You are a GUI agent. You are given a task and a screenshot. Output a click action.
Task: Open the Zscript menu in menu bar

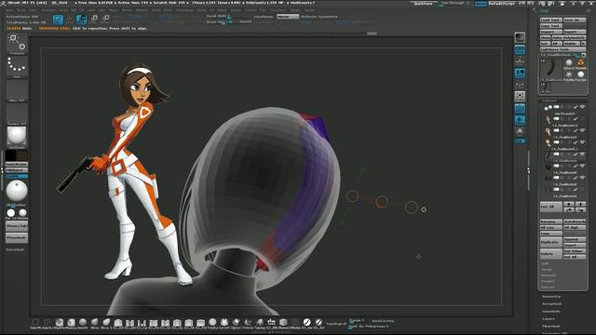pyautogui.click(x=309, y=10)
